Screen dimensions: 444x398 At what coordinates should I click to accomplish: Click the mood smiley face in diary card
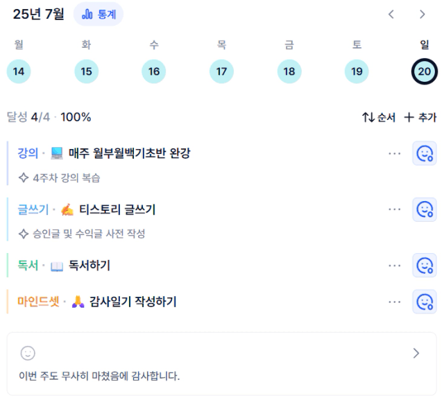[x=28, y=353]
